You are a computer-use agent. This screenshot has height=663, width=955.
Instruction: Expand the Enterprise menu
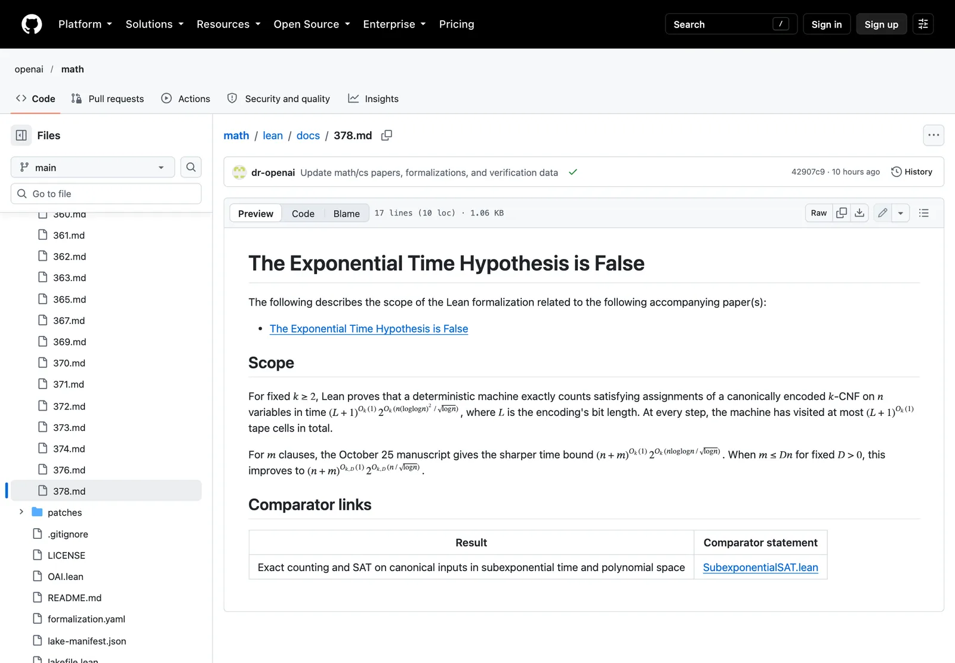pos(395,24)
